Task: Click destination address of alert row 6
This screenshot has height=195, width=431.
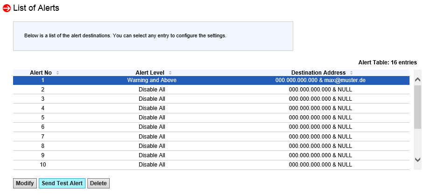Action: pos(320,127)
